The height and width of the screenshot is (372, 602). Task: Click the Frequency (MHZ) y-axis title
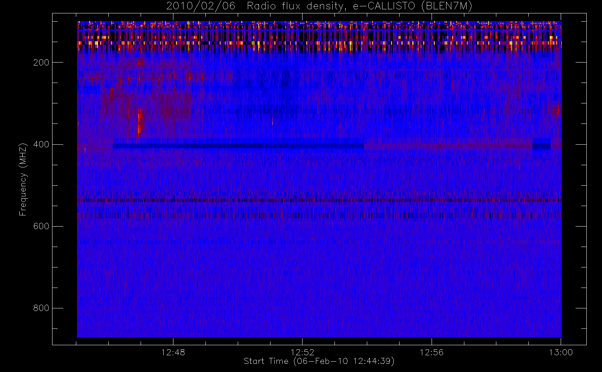point(23,179)
